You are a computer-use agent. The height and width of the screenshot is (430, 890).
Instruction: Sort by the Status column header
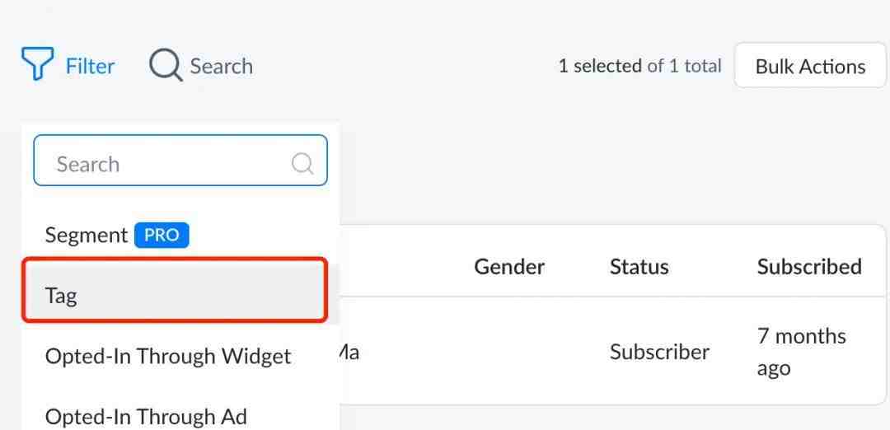639,267
